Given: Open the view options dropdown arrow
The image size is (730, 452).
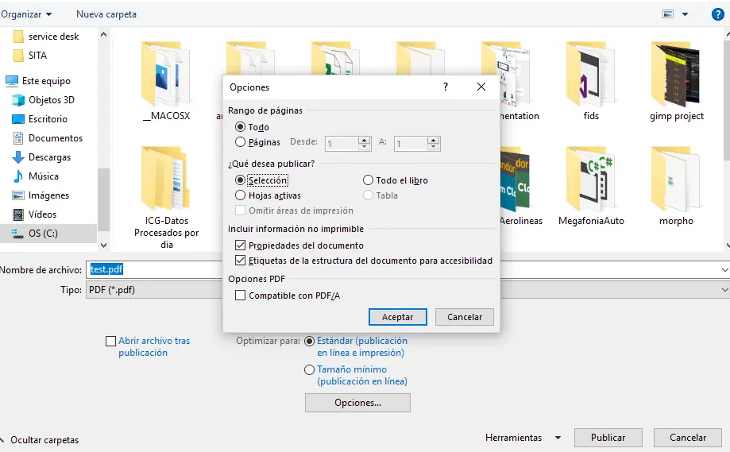Looking at the screenshot, I should coord(686,14).
